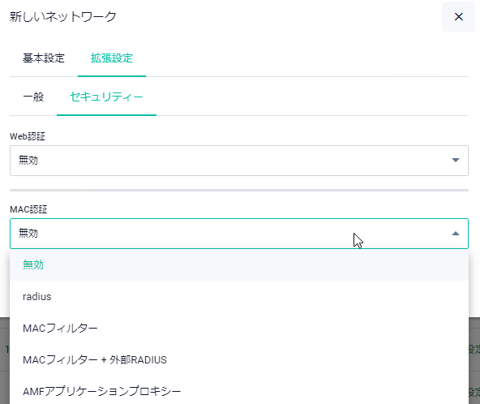Open the 一般 sub-tab

[x=33, y=97]
